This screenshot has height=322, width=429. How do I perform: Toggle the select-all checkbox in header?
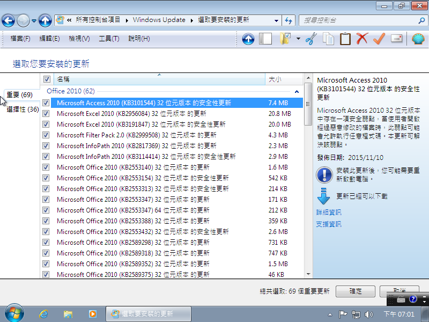pos(47,79)
